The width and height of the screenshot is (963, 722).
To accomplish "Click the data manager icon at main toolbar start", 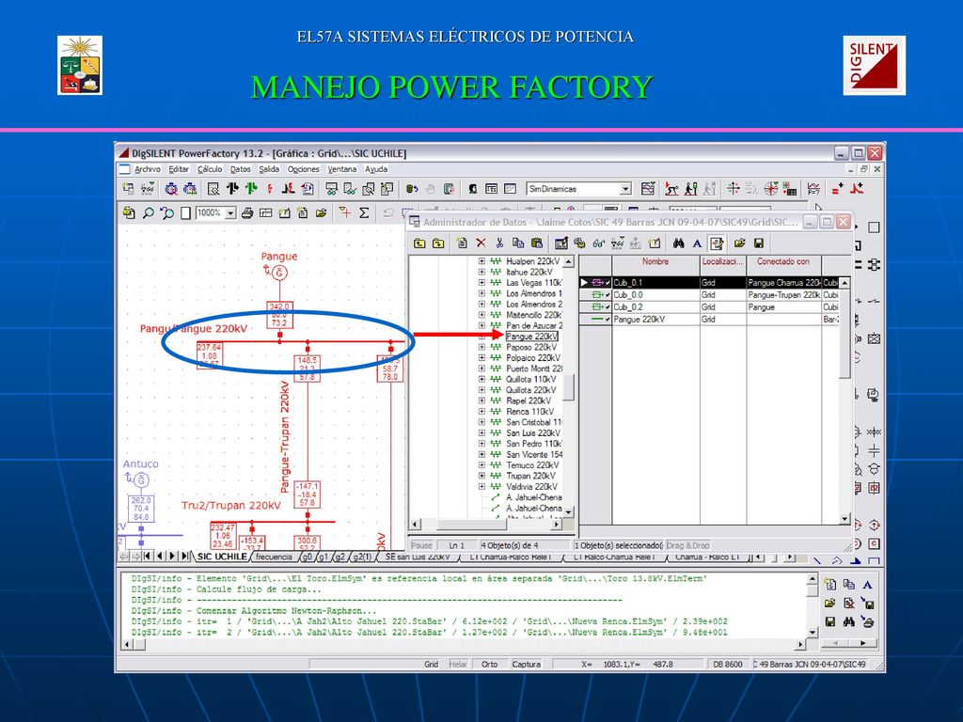I will tap(128, 188).
